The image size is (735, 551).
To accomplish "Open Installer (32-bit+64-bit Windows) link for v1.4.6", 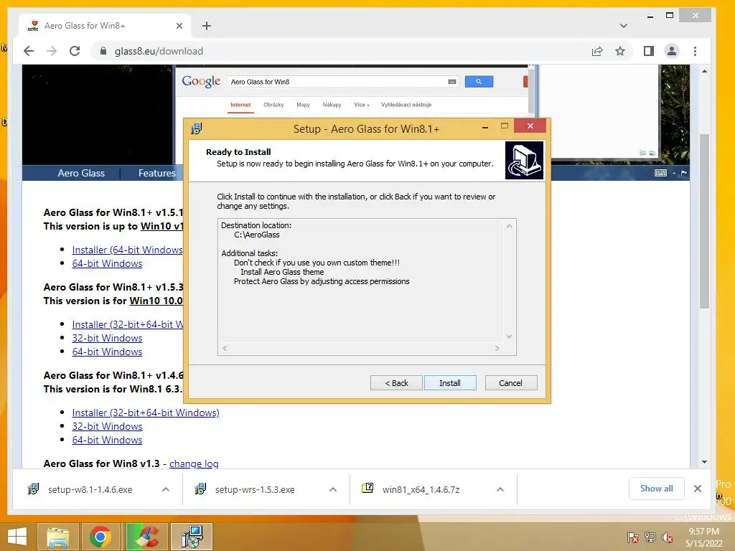I will pos(146,413).
